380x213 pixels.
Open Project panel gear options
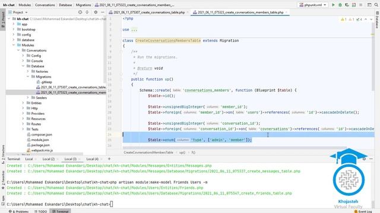click(96, 12)
